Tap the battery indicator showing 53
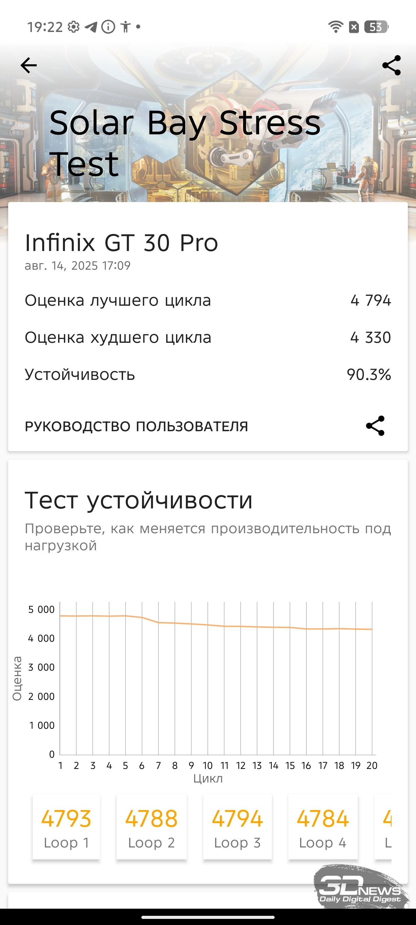The width and height of the screenshot is (416, 925). click(x=376, y=27)
